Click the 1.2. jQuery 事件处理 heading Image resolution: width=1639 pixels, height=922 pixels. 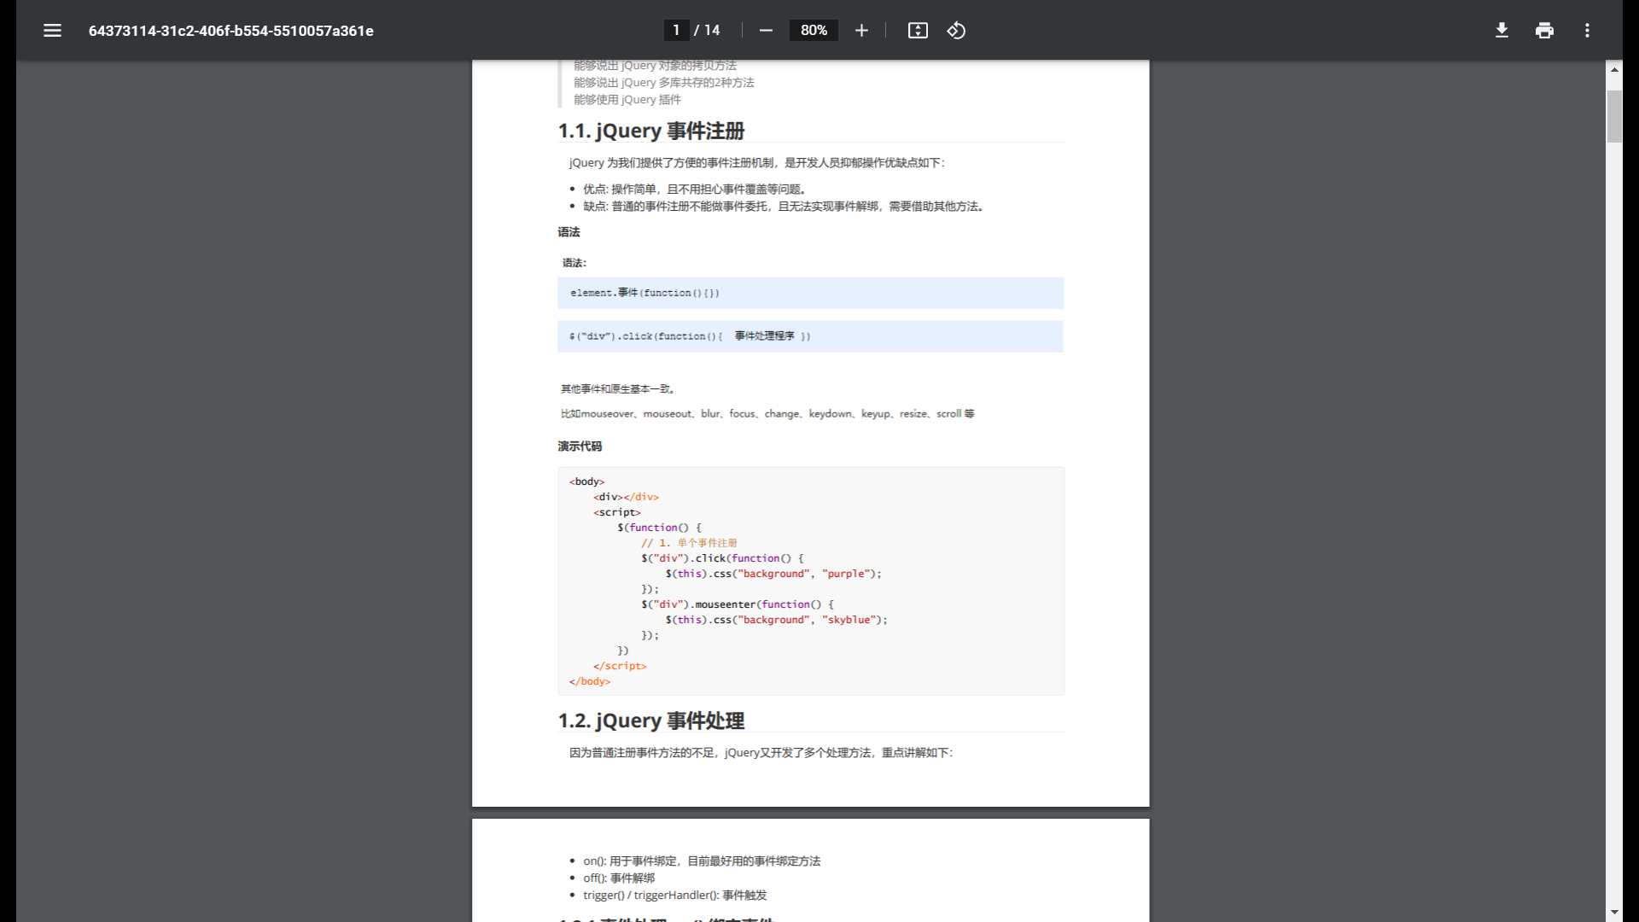[x=650, y=721]
